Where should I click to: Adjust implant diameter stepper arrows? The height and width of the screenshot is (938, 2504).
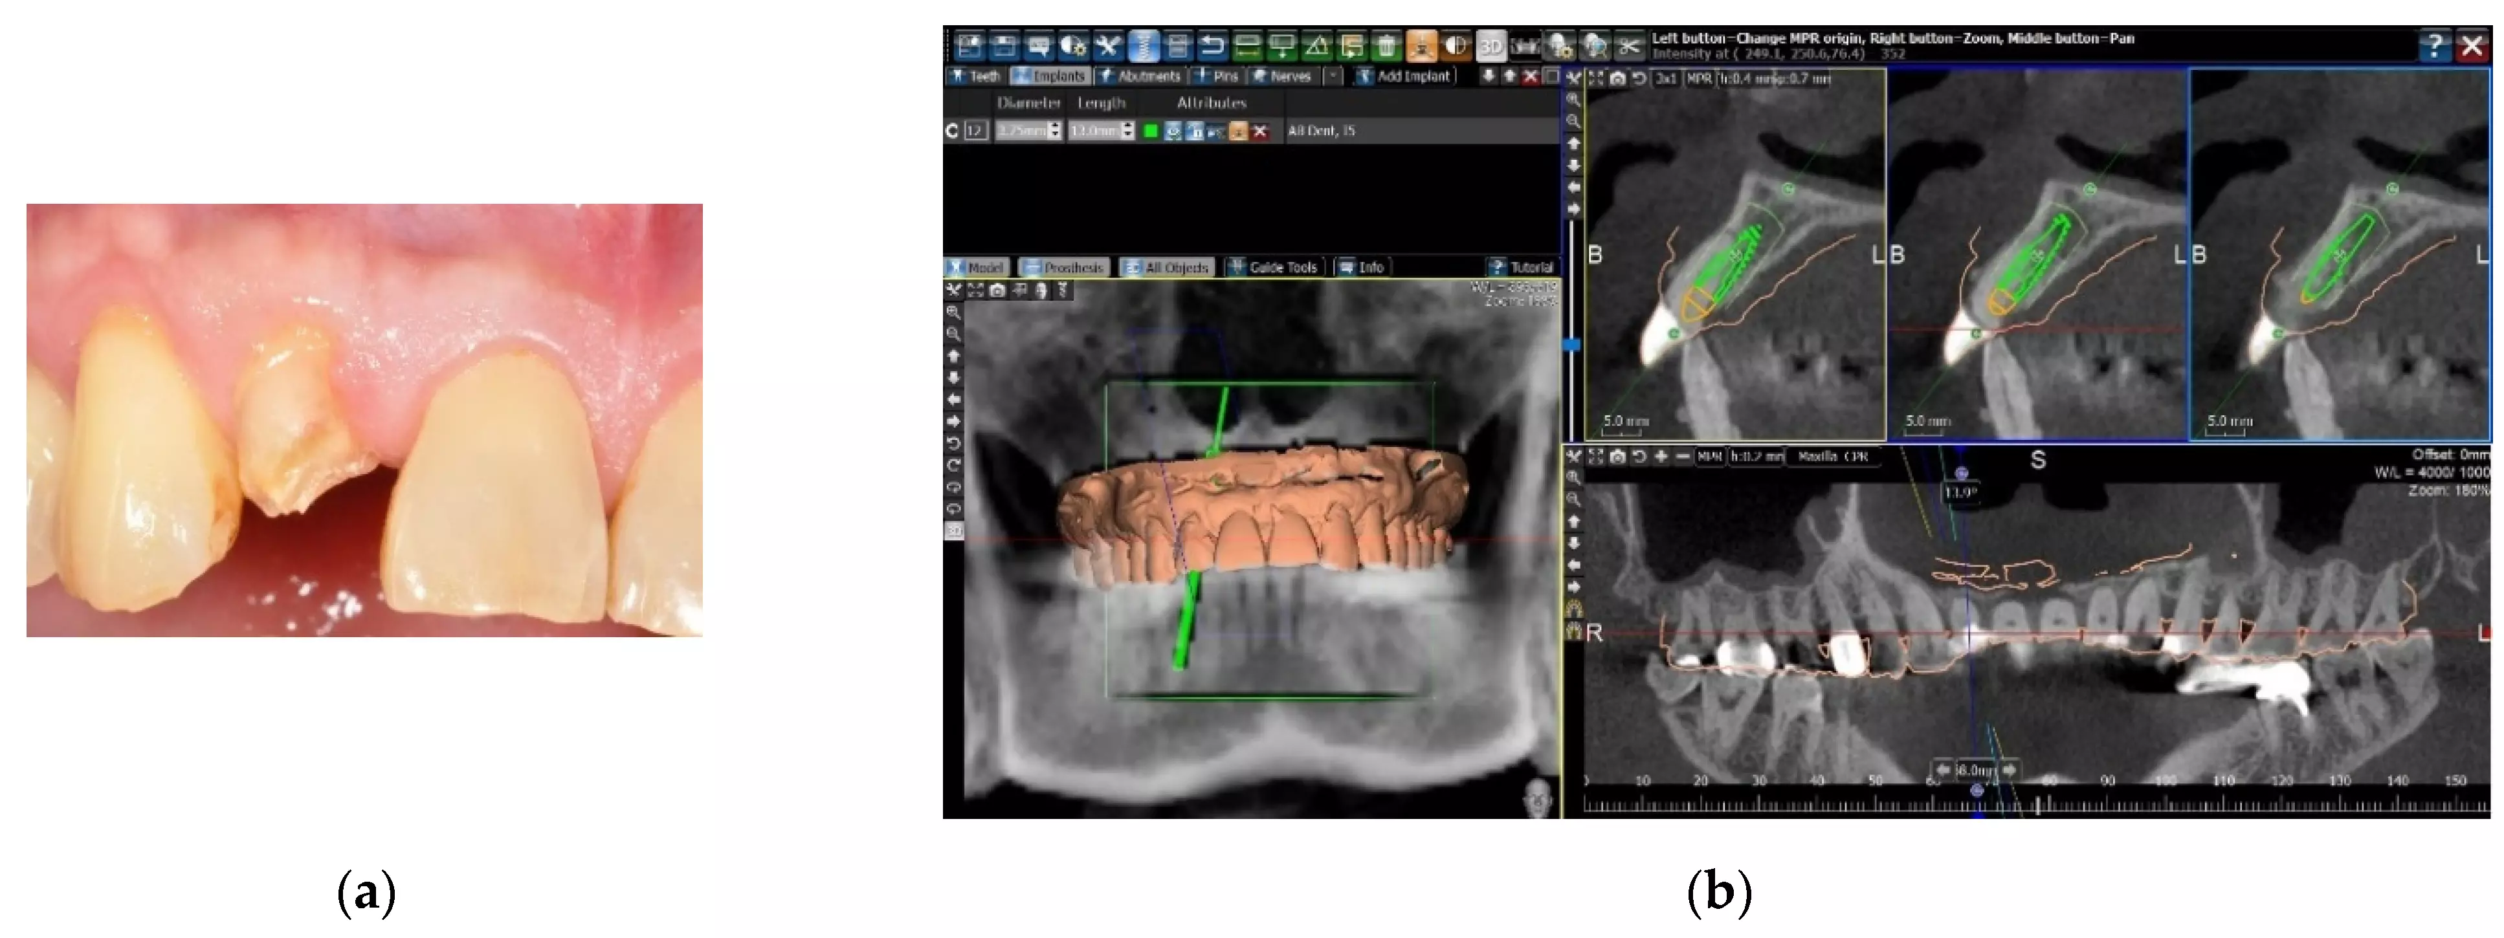coord(1055,130)
